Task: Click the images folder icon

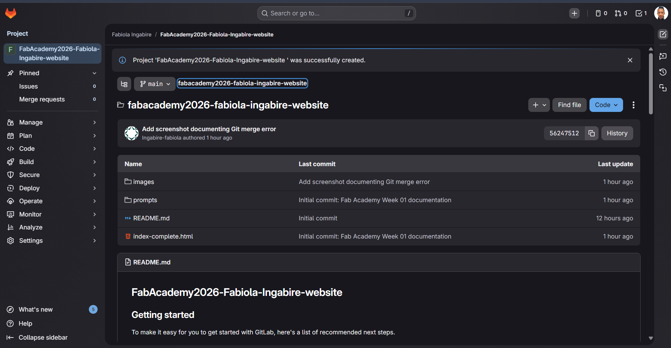Action: [128, 182]
